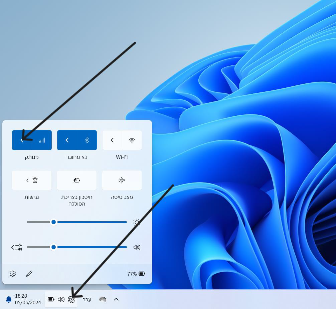Open Bluetooth devices via chevron

tap(67, 140)
